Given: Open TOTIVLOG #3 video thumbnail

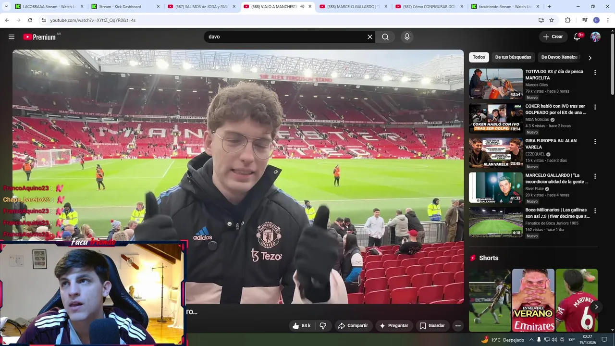Looking at the screenshot, I should 496,84.
